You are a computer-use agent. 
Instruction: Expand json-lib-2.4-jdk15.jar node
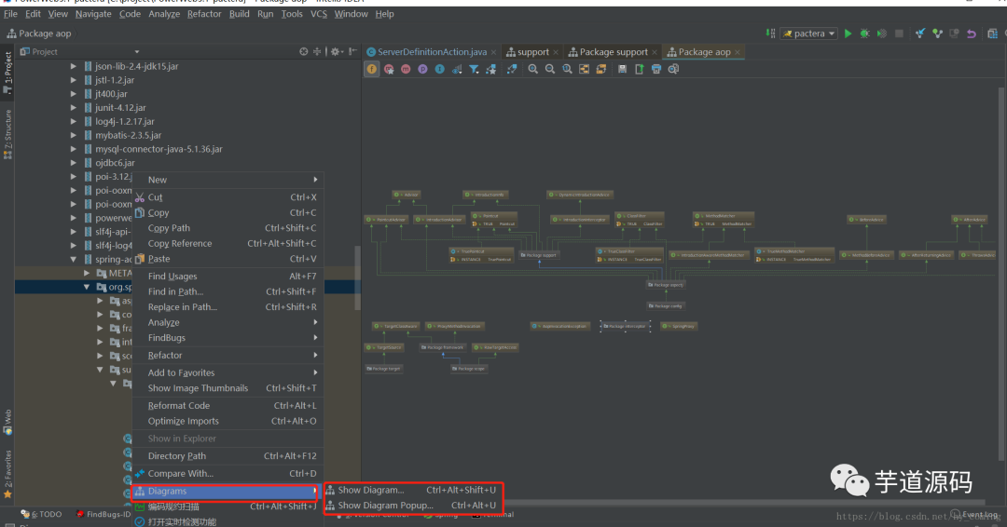point(74,66)
